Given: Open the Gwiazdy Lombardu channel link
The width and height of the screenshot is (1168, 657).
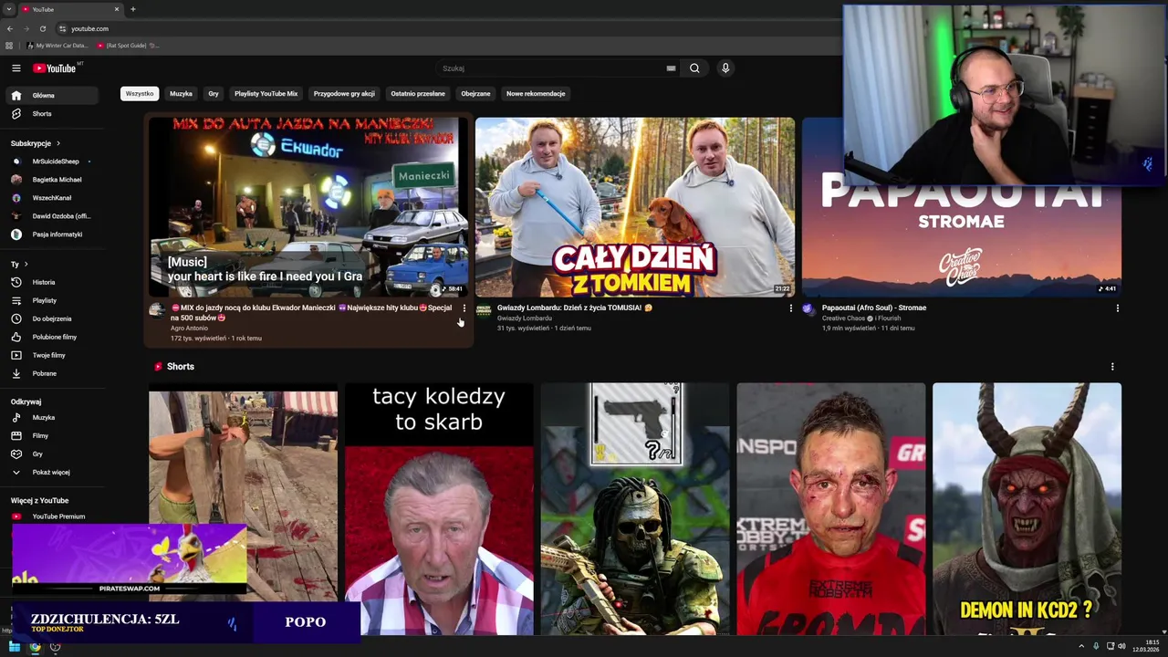Looking at the screenshot, I should 525,318.
